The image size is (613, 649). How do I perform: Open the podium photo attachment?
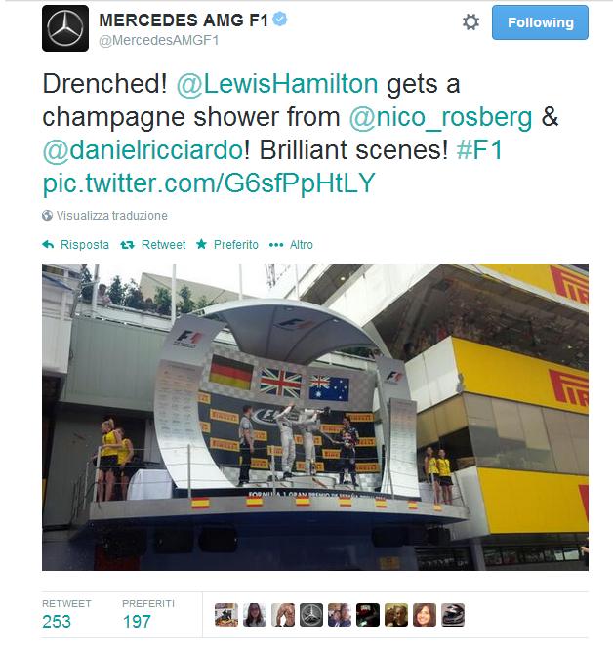pyautogui.click(x=315, y=417)
